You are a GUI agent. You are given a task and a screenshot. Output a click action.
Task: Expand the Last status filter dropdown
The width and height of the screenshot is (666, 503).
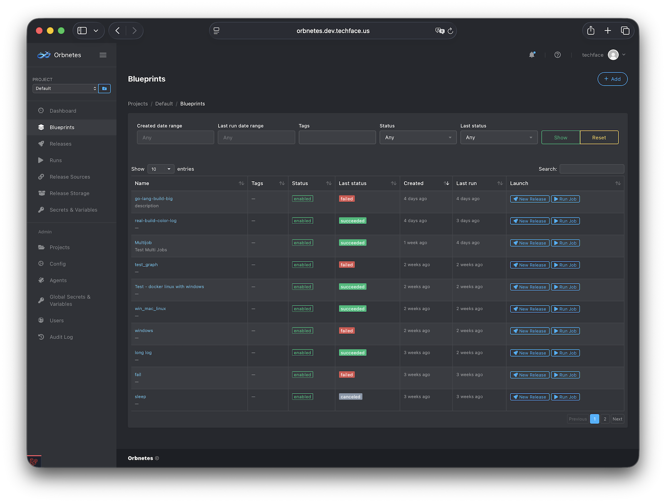point(499,137)
